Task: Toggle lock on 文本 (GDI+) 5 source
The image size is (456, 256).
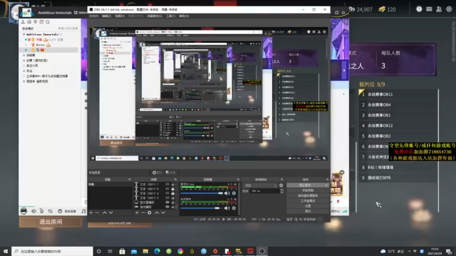Action: [x=173, y=189]
